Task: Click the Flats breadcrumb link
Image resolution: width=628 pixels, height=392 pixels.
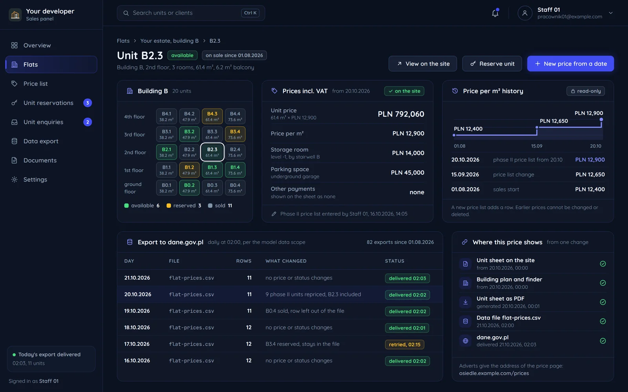Action: tap(123, 41)
